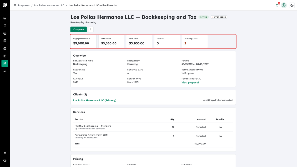The image size is (297, 167).
Task: Toggle dark mode moon icon
Action: 292,5
